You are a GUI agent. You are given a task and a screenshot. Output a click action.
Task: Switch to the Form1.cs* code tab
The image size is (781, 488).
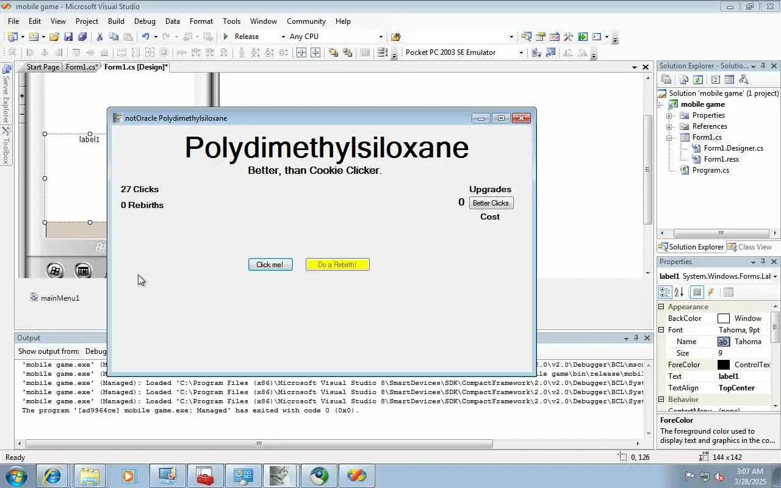82,67
